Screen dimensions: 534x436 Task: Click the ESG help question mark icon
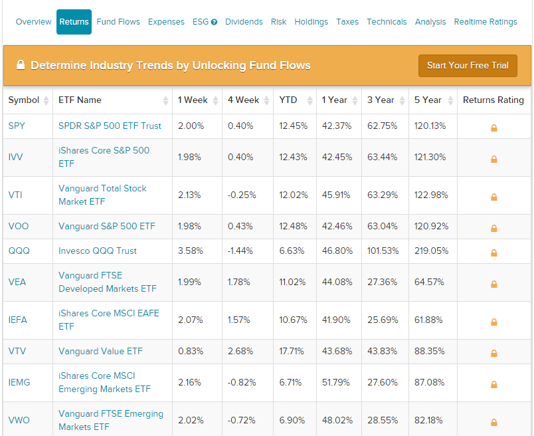[214, 22]
